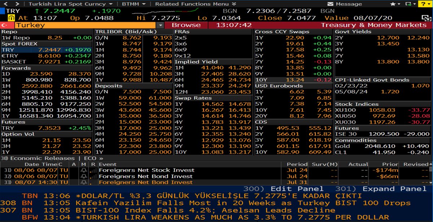Expand the Turkey country dropdown arrow
This screenshot has width=433, height=222.
tap(161, 25)
